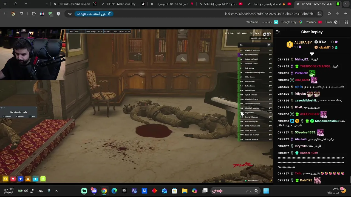Collapse the Chat Replay panel icon
This screenshot has height=197, width=351.
pyautogui.click(x=278, y=32)
